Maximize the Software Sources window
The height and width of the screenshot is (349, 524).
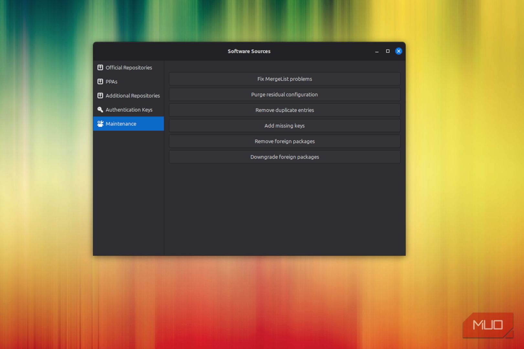pos(388,51)
